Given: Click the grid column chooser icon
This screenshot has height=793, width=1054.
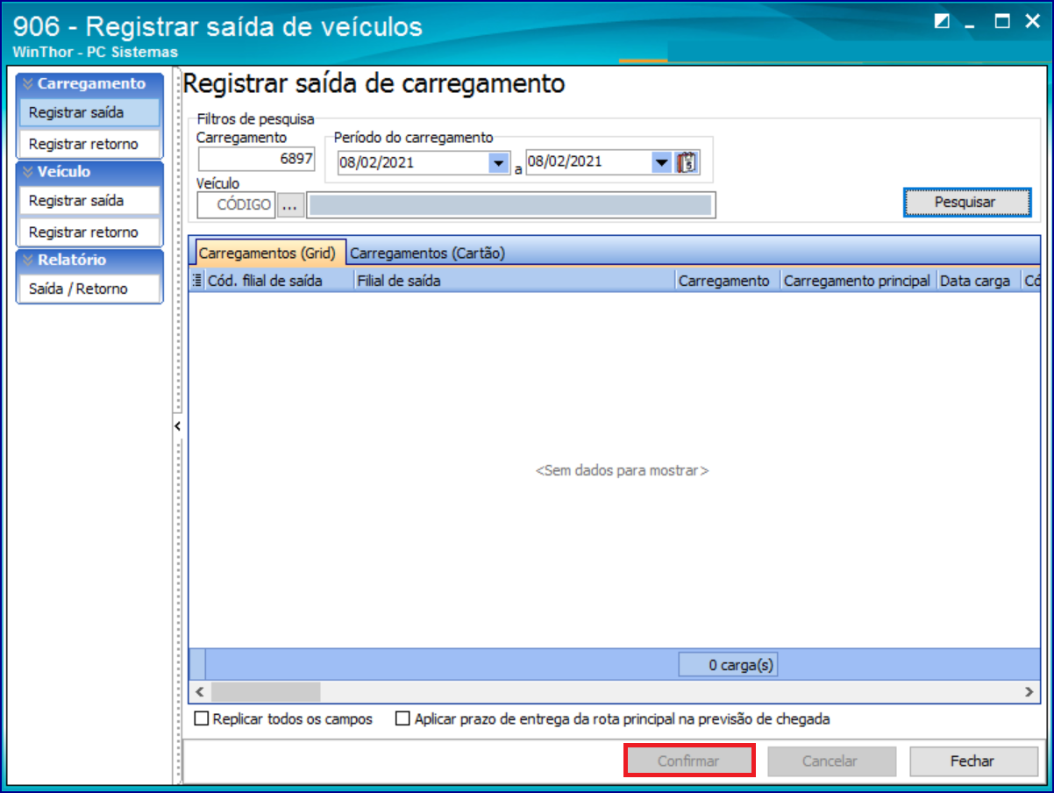Looking at the screenshot, I should [197, 281].
